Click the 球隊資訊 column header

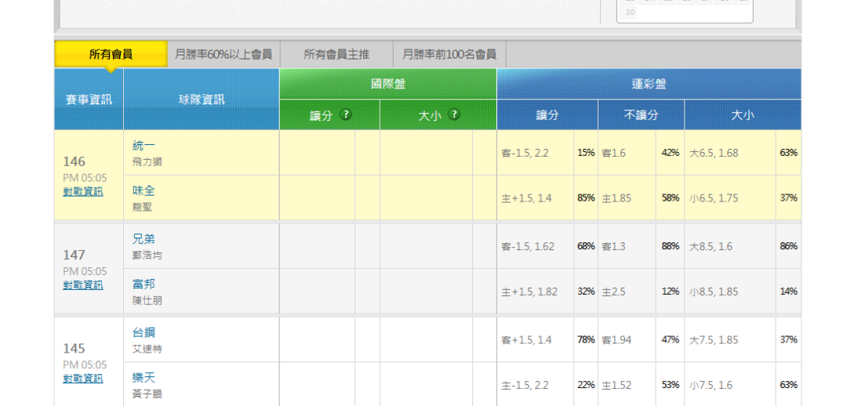[x=202, y=100]
